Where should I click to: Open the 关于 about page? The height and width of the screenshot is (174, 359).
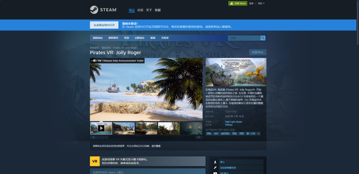pos(149,10)
